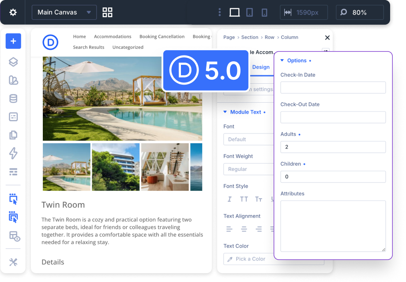
Task: Click the Check-Out Date field
Action: [333, 117]
